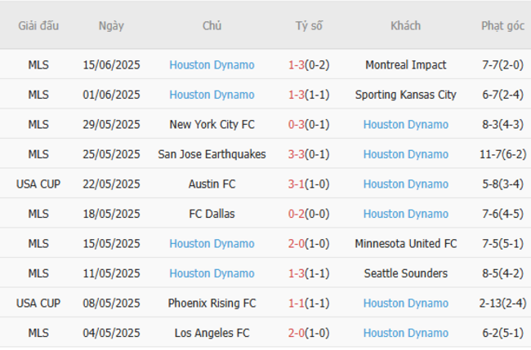Select FC Dallas team name
Image resolution: width=531 pixels, height=350 pixels.
coord(212,214)
